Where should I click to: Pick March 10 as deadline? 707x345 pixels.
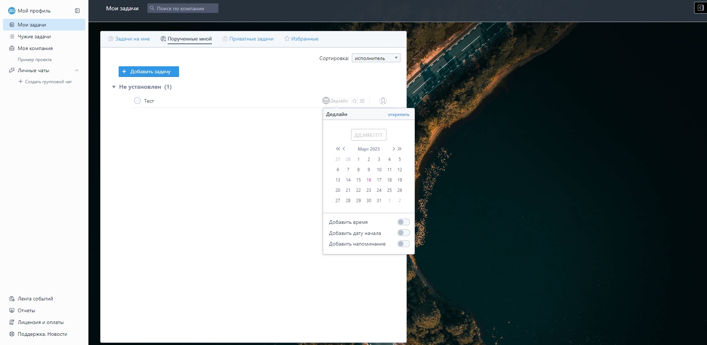point(379,170)
